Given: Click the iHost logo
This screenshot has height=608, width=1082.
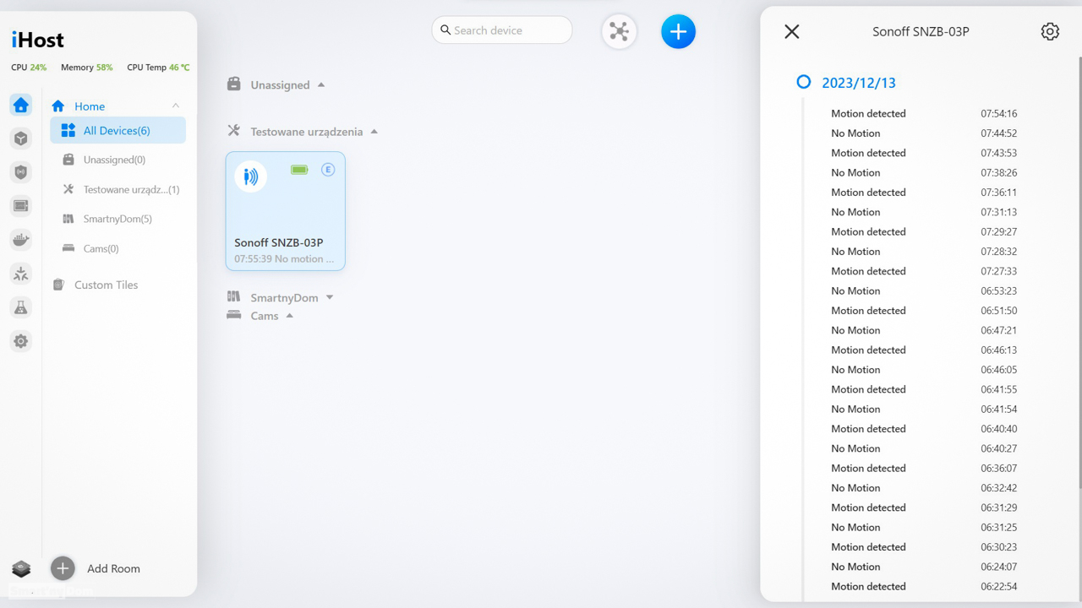Looking at the screenshot, I should pos(37,40).
